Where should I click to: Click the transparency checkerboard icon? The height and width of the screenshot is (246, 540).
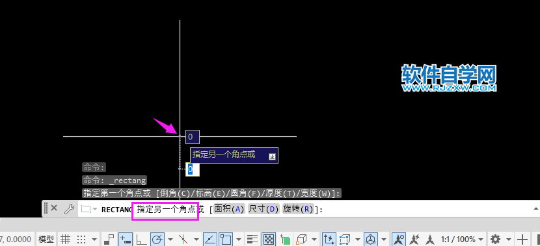pos(268,238)
